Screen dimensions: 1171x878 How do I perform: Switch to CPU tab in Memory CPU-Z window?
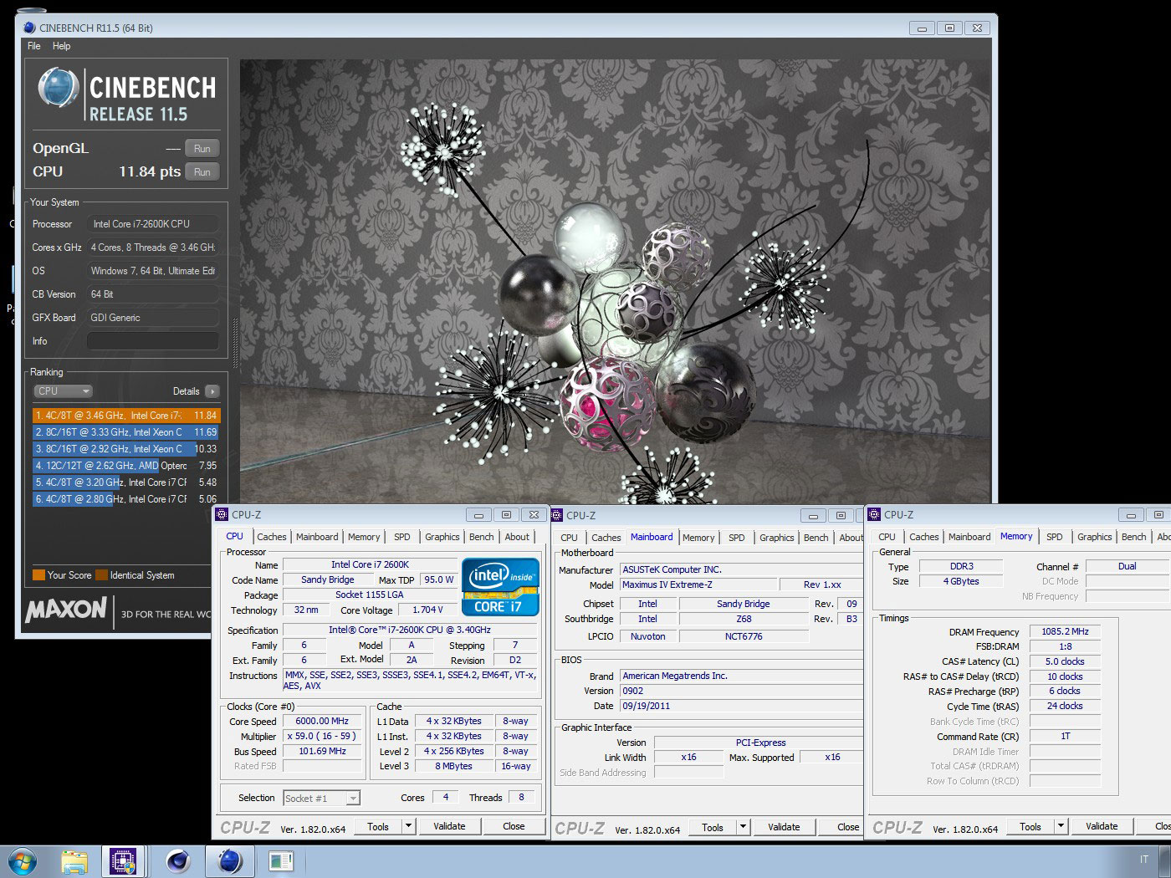click(887, 537)
